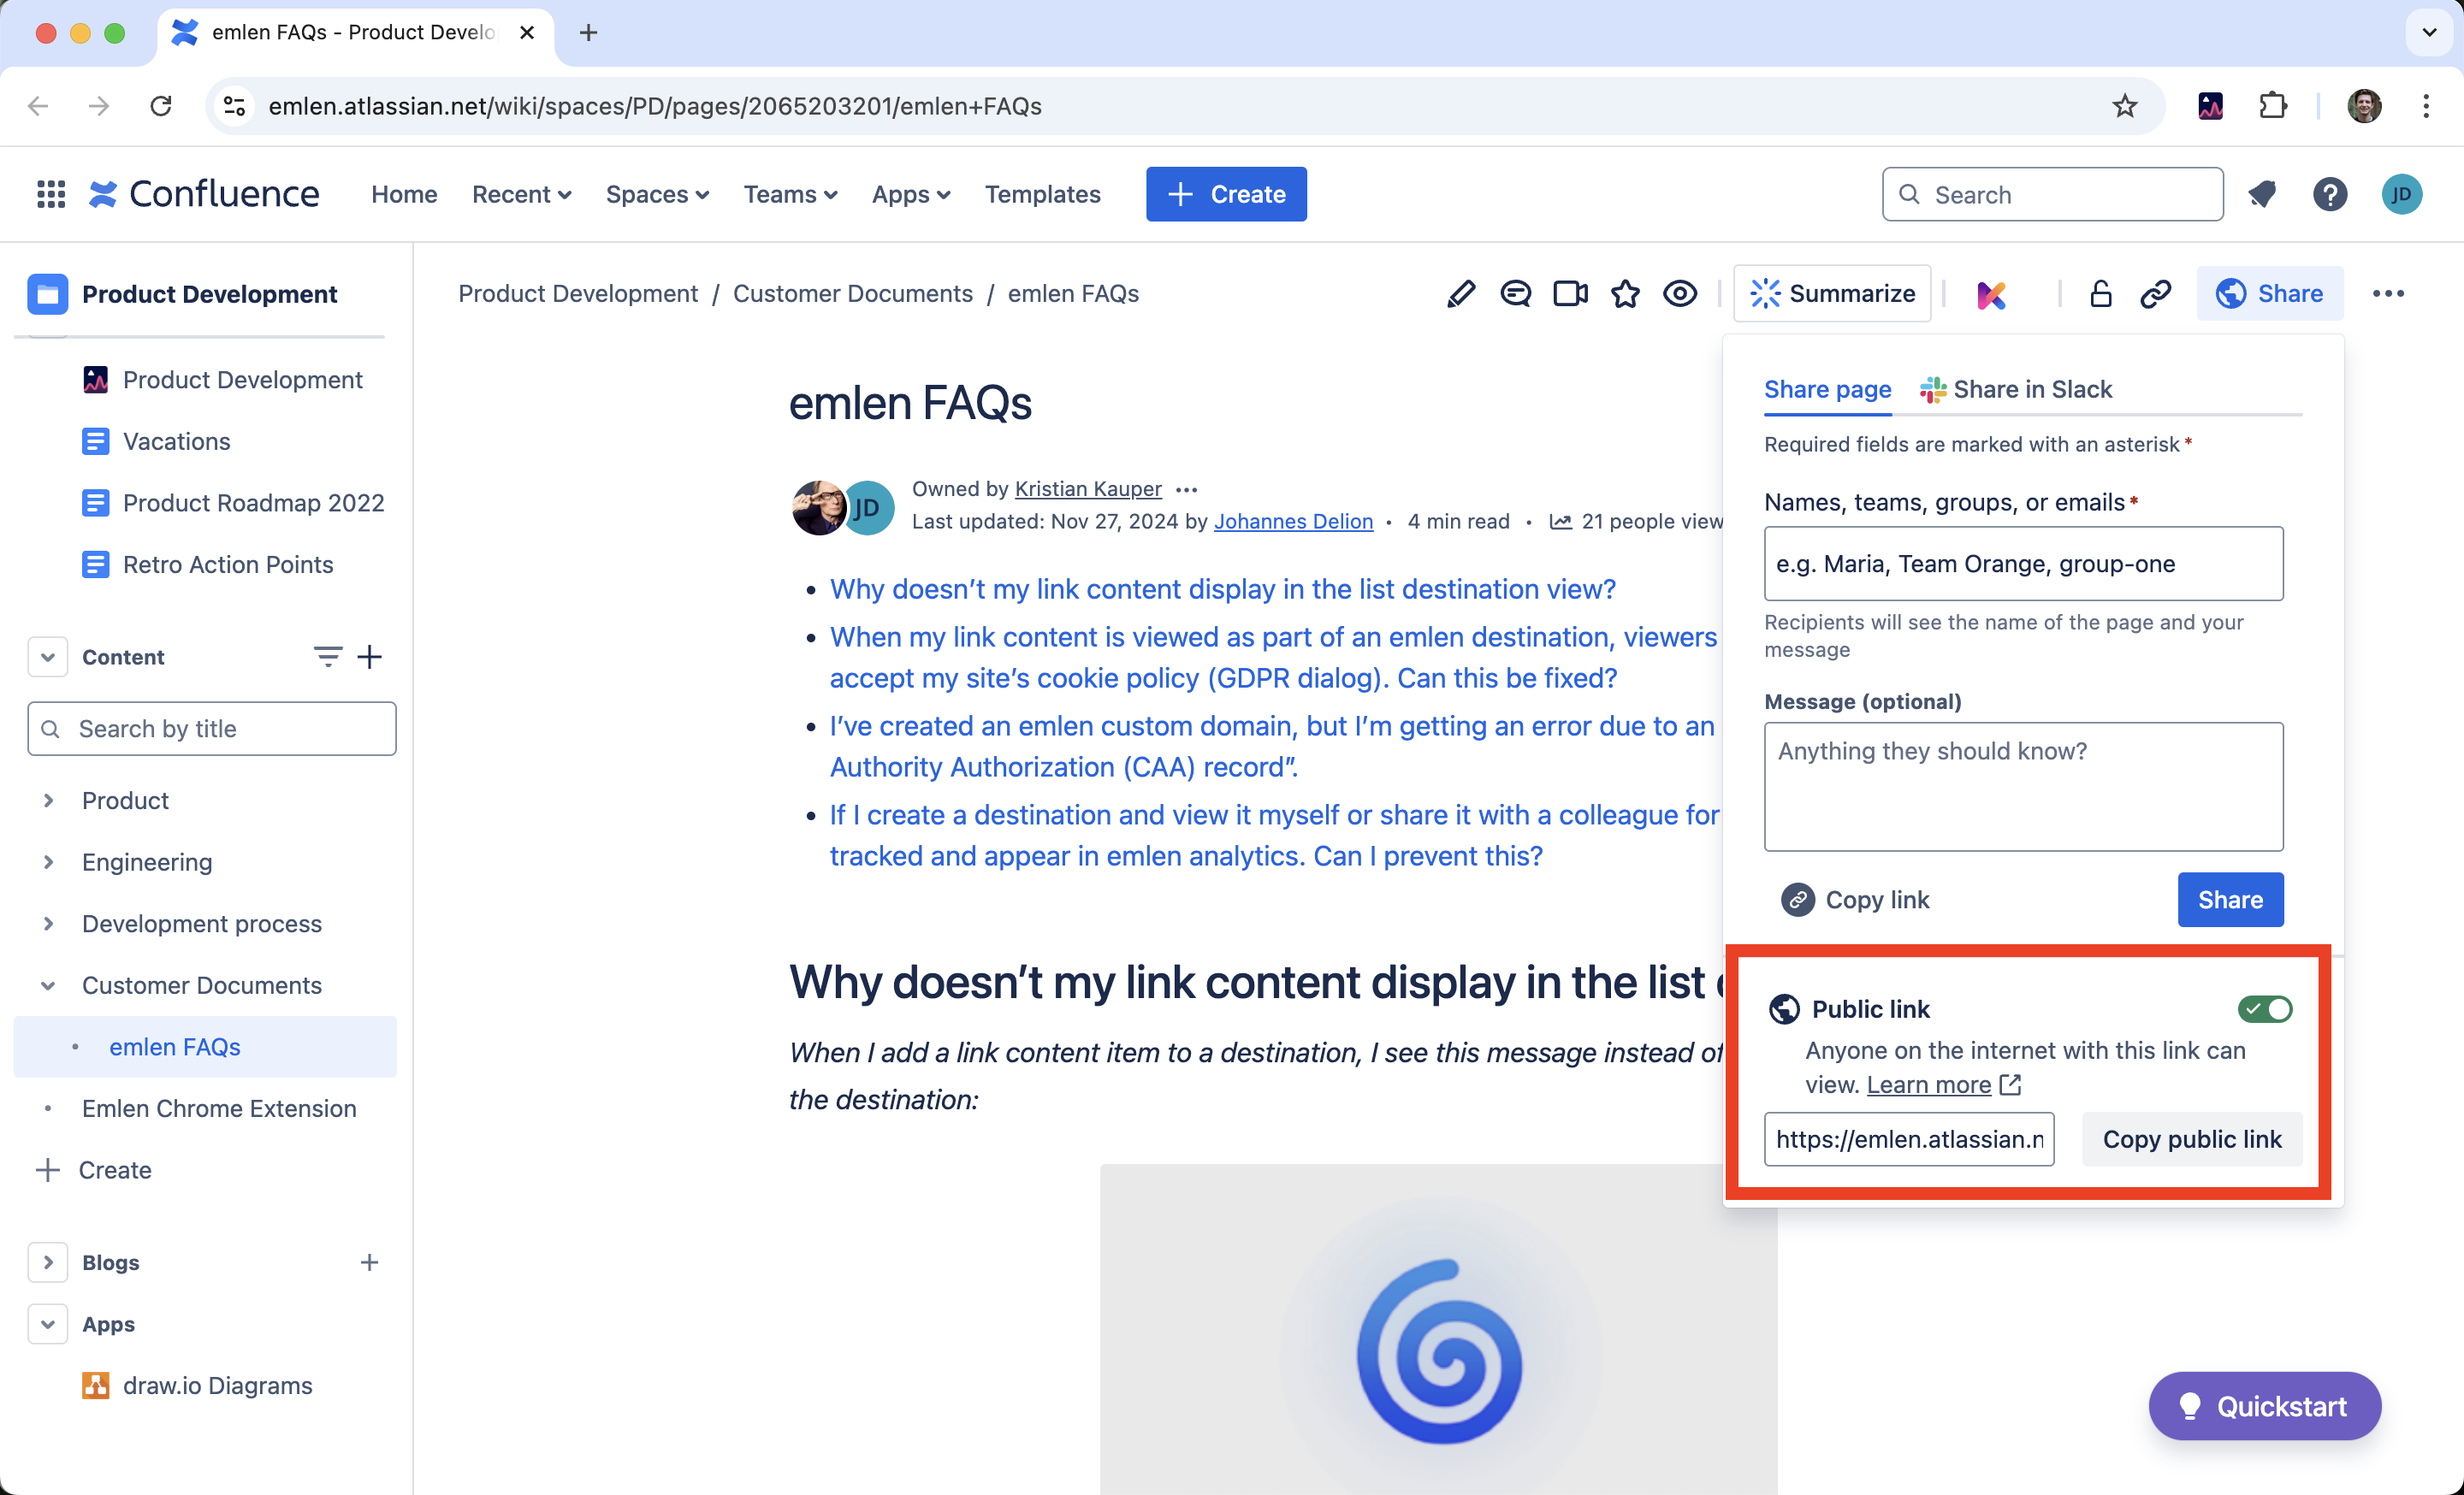This screenshot has width=2464, height=1495.
Task: Open the app switcher grid icon
Action: (51, 194)
